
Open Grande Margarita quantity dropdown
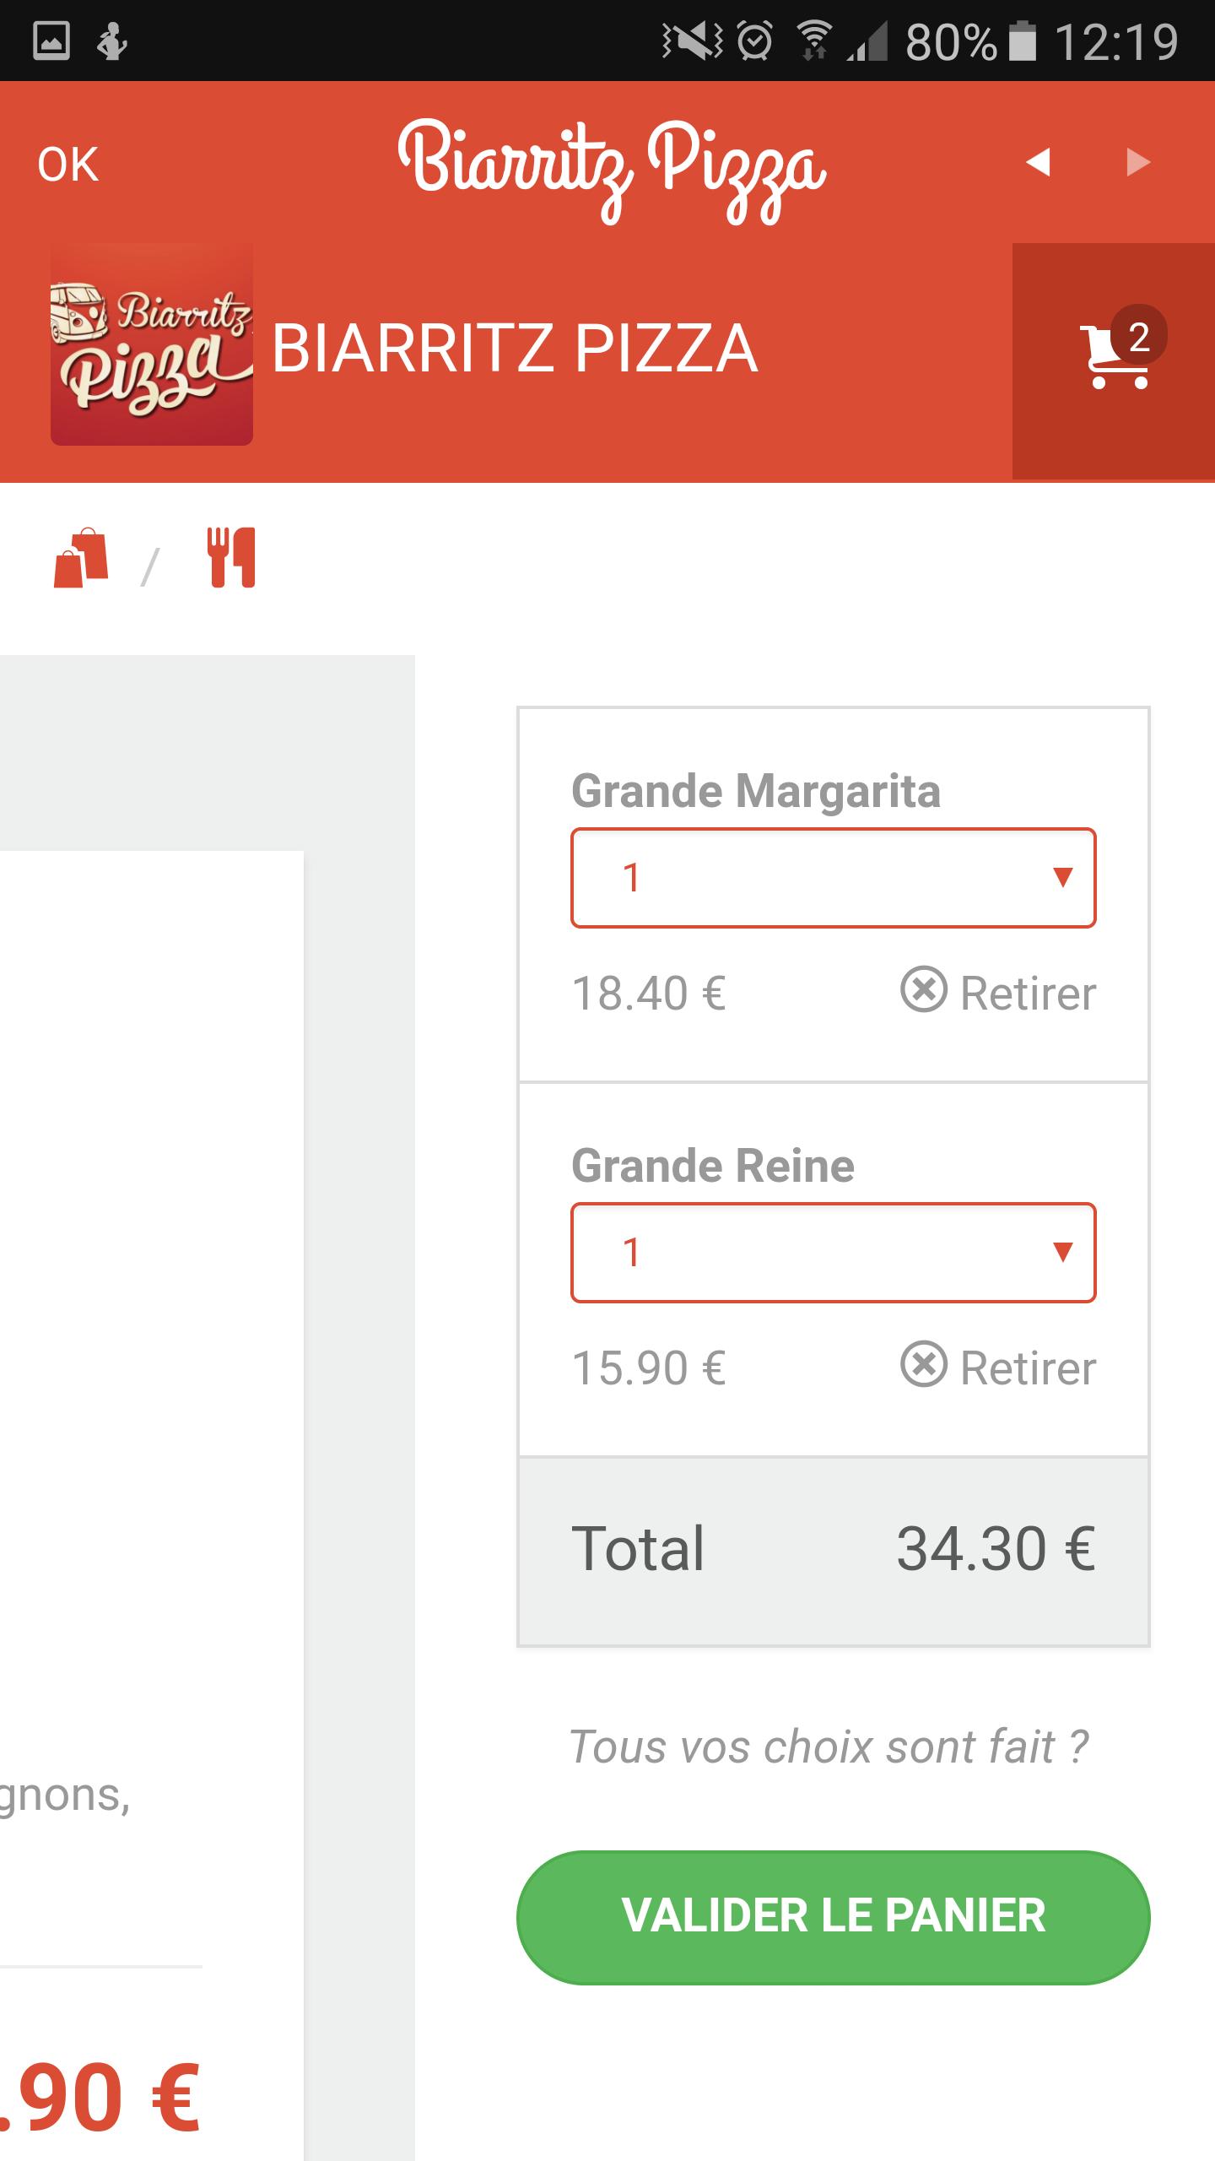pyautogui.click(x=834, y=878)
